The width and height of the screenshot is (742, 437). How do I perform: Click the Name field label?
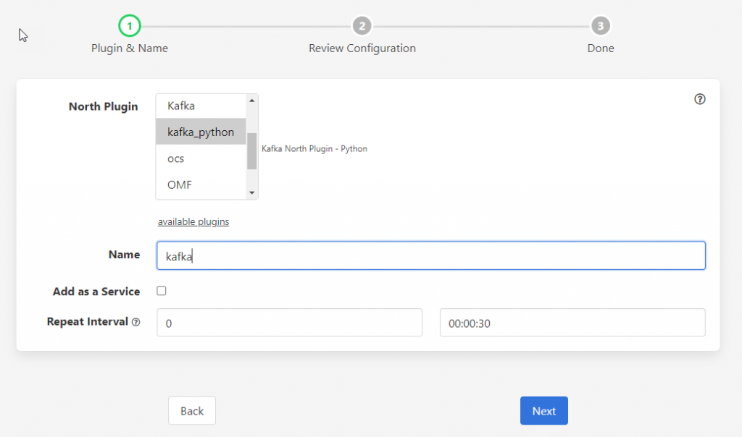(x=124, y=255)
